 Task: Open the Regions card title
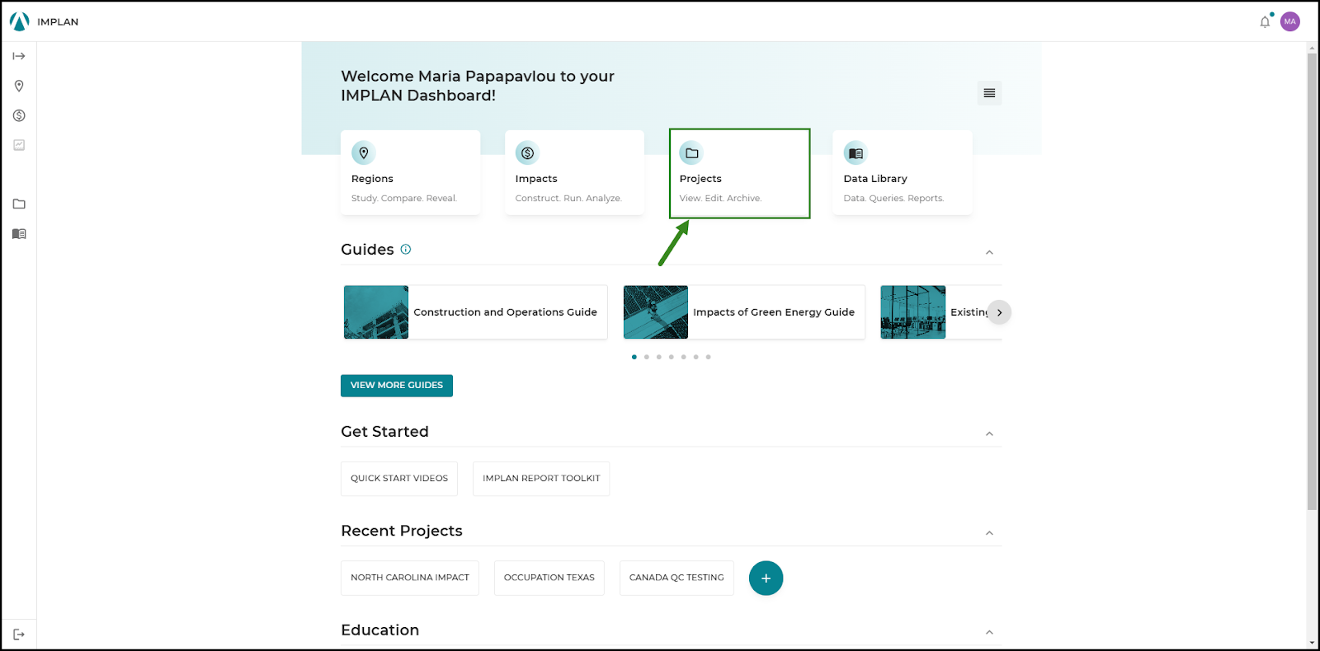point(372,179)
